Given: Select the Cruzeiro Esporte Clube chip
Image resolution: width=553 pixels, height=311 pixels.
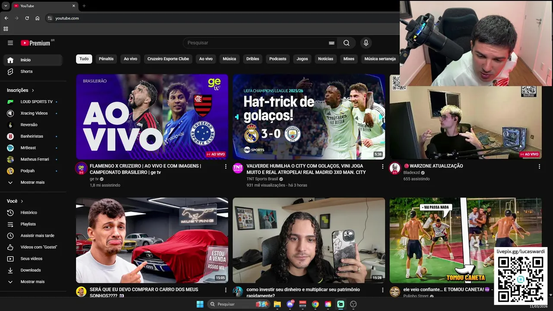Looking at the screenshot, I should (x=168, y=59).
